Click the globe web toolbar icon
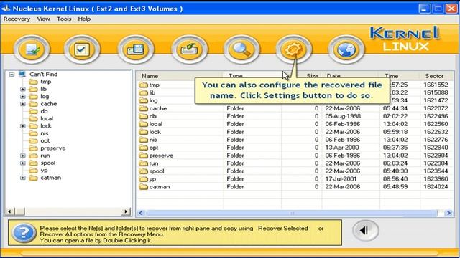 [346, 49]
